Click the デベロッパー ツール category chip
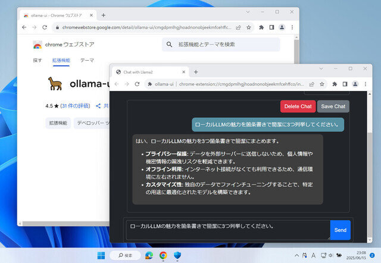Viewport: 381px width, 263px height. [x=92, y=123]
